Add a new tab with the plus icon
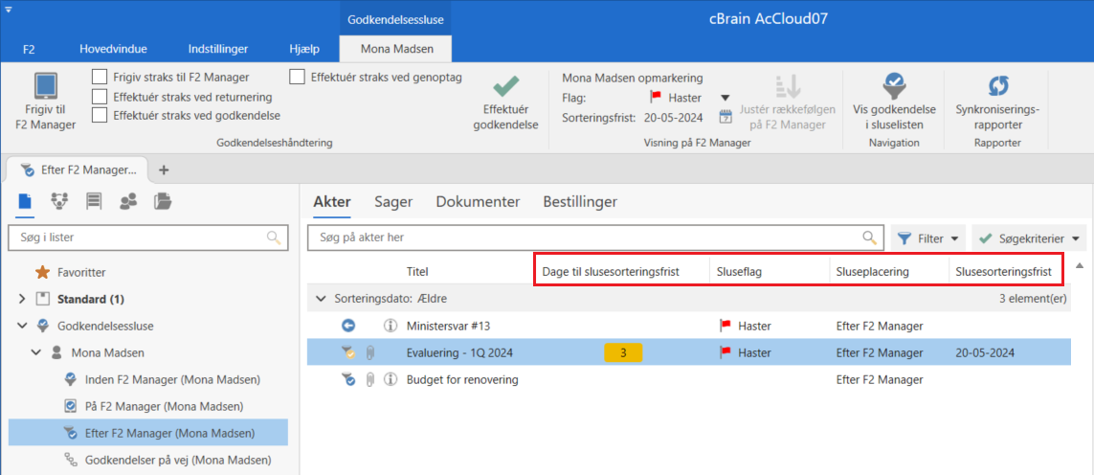 tap(164, 170)
